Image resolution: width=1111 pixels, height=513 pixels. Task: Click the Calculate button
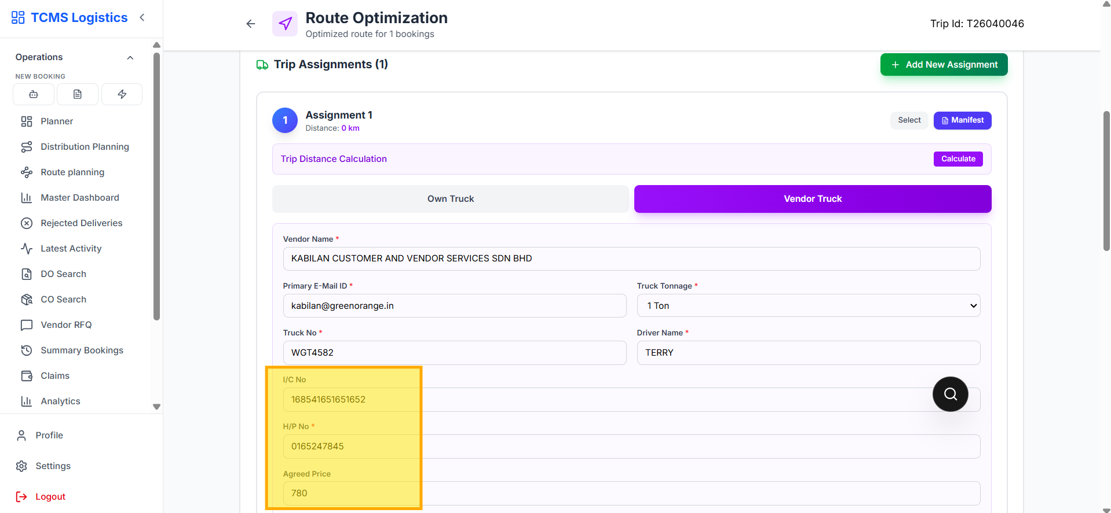(x=958, y=159)
